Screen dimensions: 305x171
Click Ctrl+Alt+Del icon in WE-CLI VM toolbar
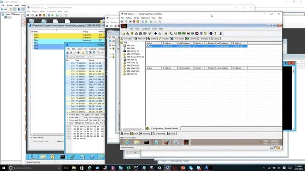(x=122, y=21)
